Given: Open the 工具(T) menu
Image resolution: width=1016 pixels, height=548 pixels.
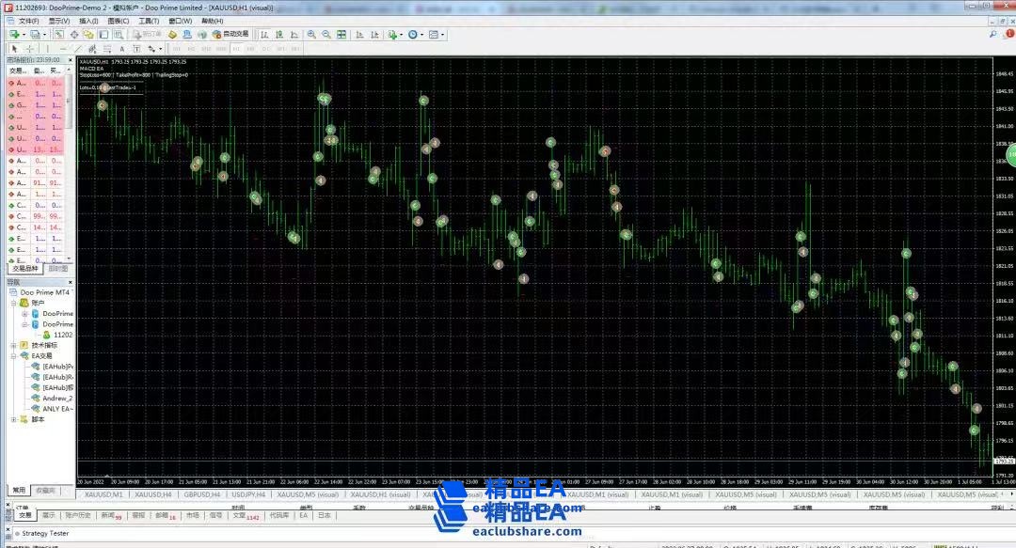Looking at the screenshot, I should [149, 21].
